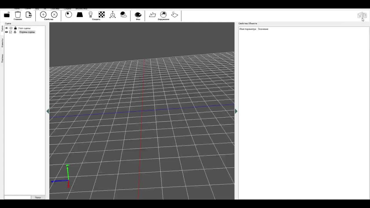Screen dimensions: 370x208
Task: Open the background palette icon
Action: pyautogui.click(x=138, y=15)
